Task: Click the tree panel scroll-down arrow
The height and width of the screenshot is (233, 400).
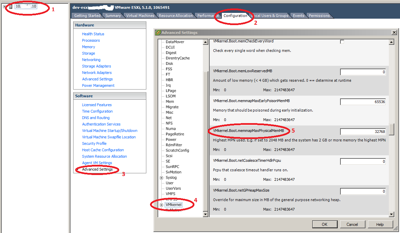Action: 205,214
